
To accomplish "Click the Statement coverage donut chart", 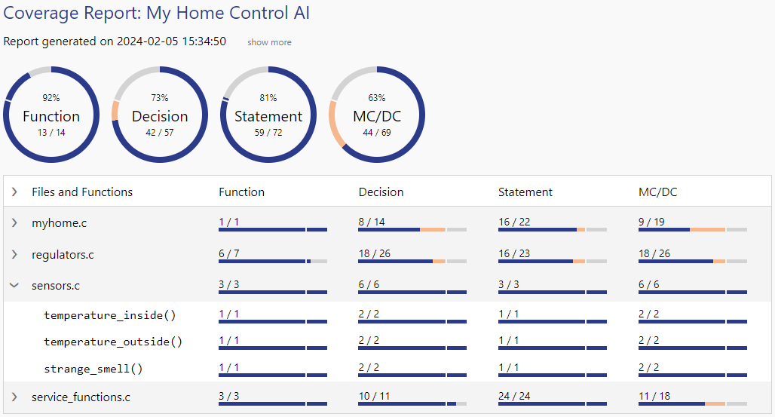I will (268, 115).
